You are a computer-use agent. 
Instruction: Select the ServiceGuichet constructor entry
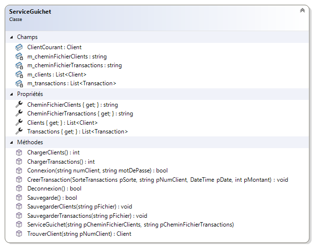[130, 225]
